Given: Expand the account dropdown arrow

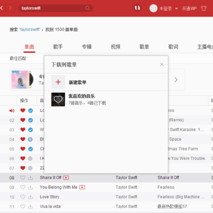Looking at the screenshot, I should (x=176, y=9).
